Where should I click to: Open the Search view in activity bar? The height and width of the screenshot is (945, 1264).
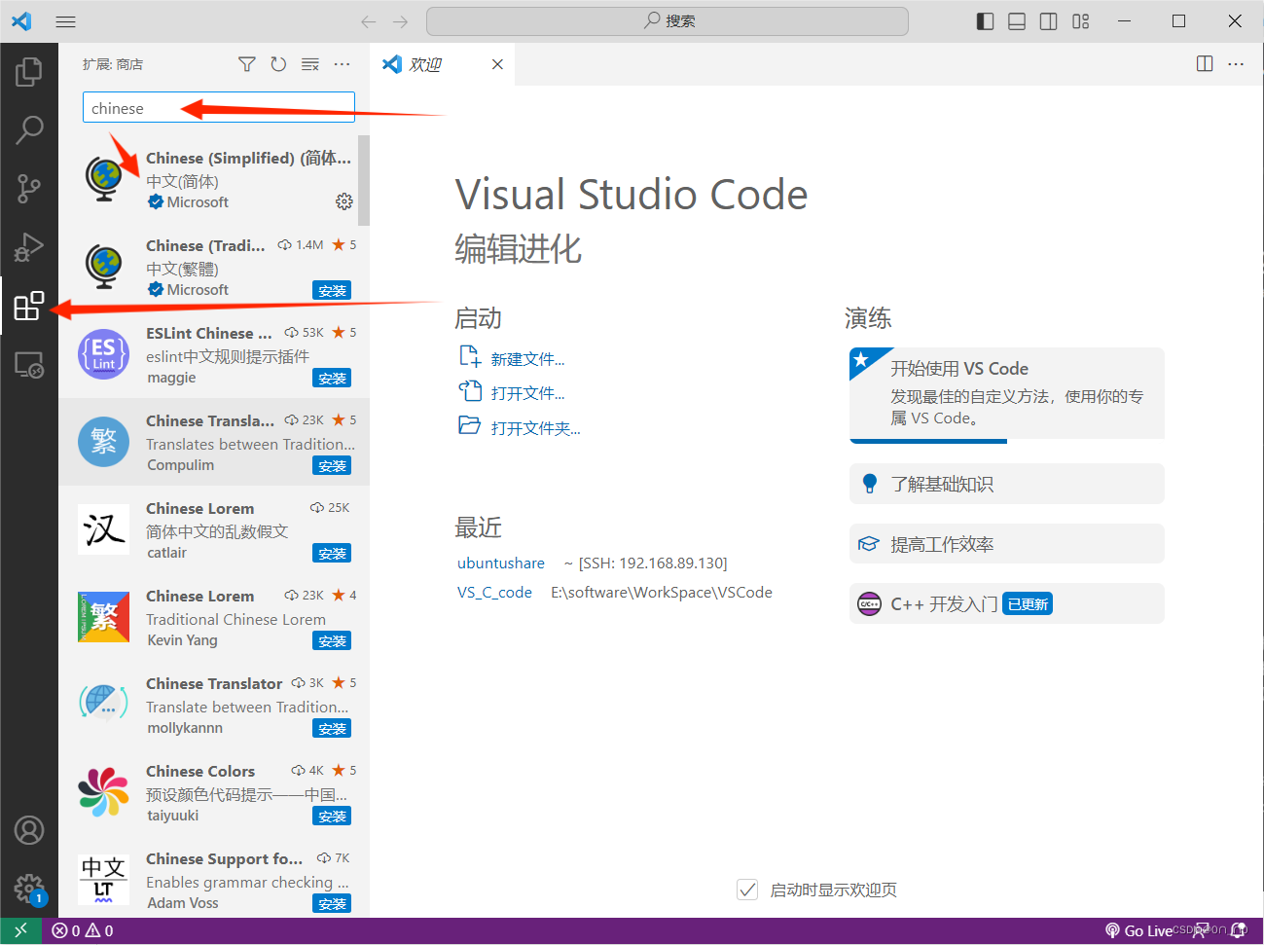point(29,129)
